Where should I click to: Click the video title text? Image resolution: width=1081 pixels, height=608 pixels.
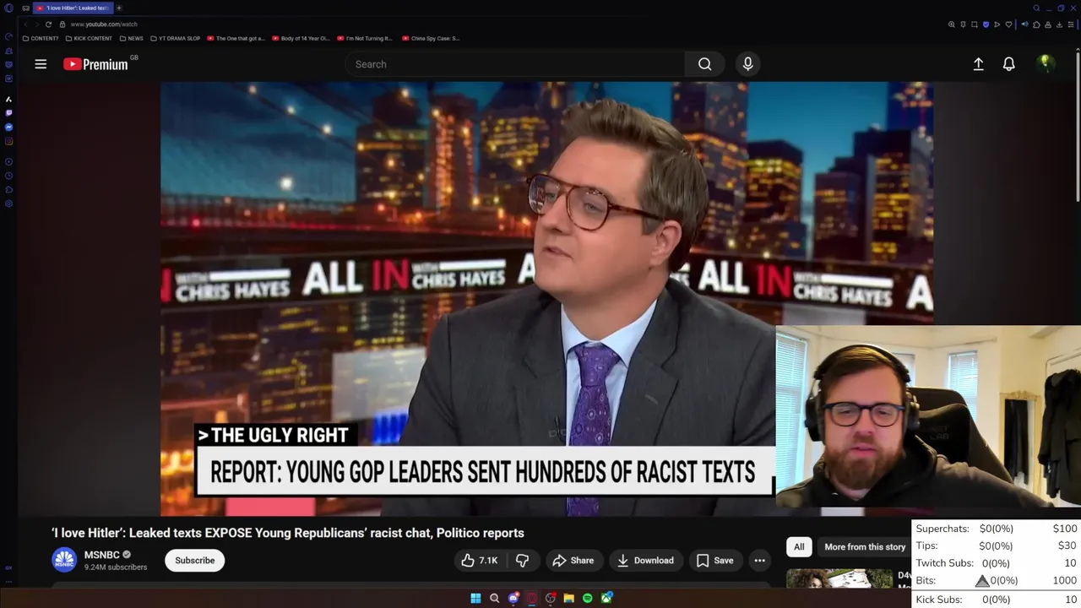288,533
